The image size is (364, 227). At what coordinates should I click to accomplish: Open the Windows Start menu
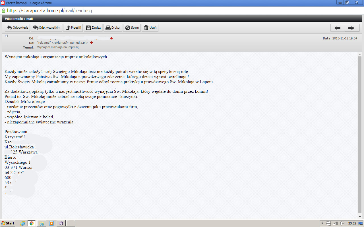pyautogui.click(x=8, y=223)
